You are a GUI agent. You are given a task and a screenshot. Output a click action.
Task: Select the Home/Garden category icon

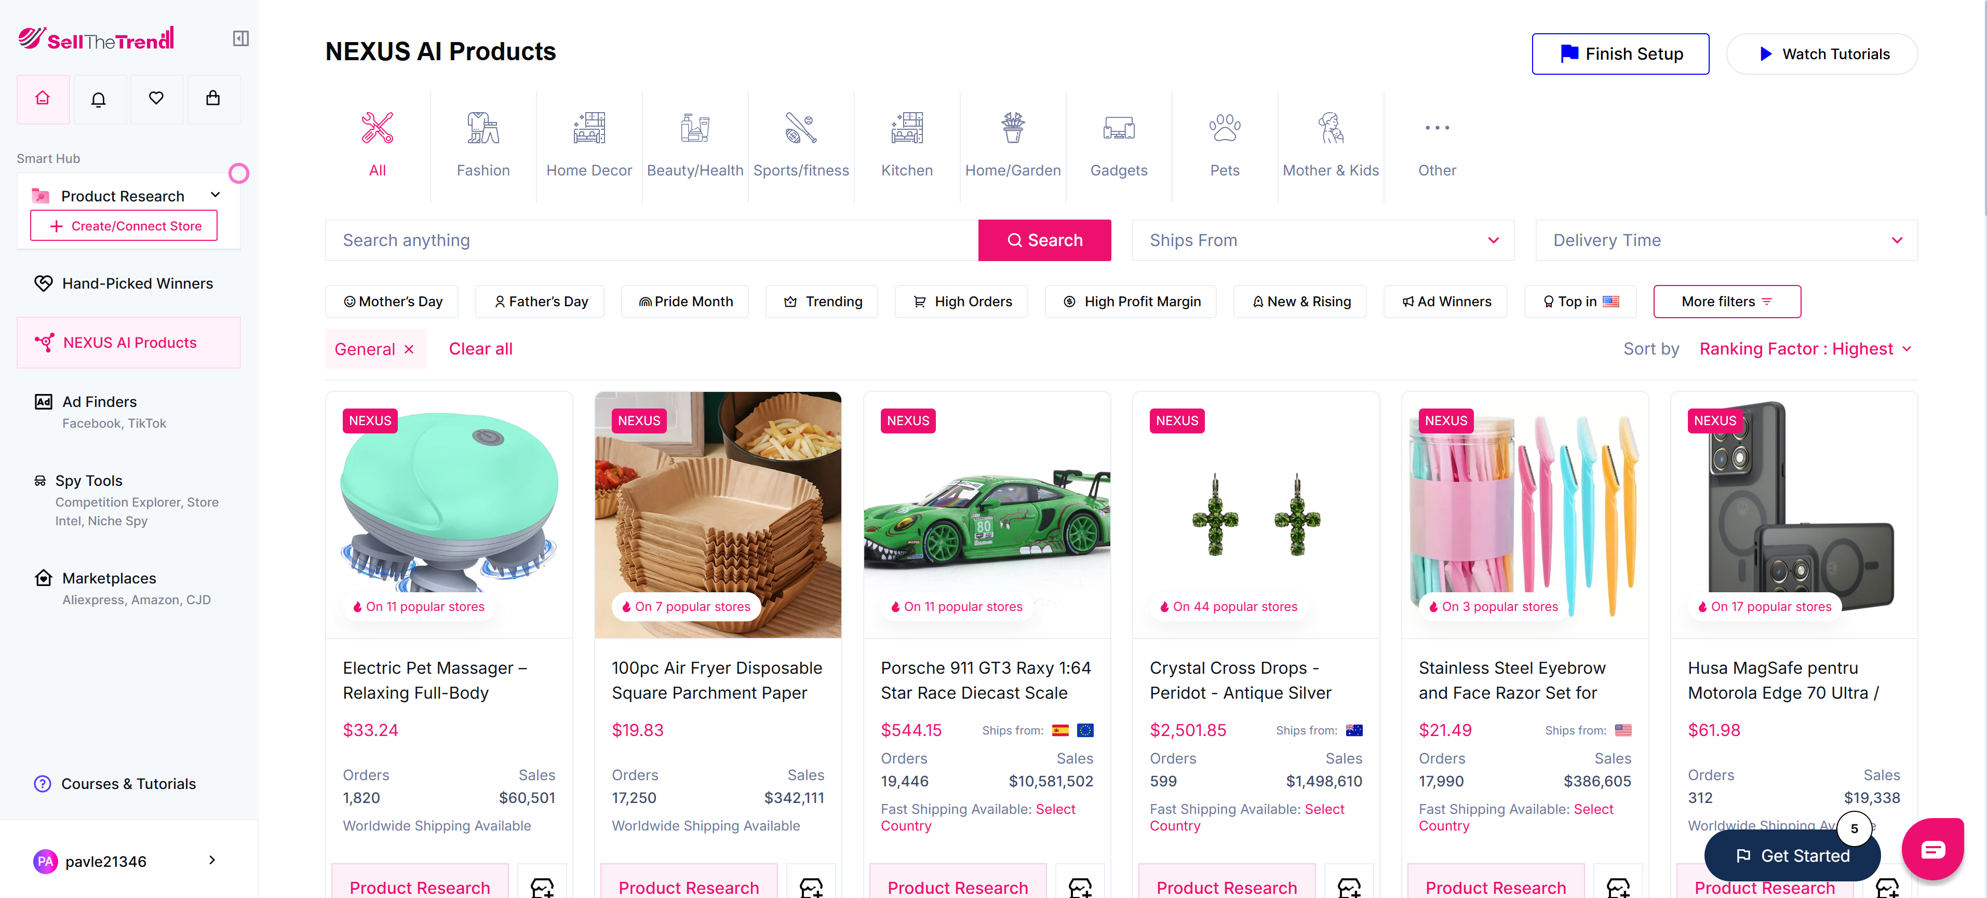(x=1013, y=128)
